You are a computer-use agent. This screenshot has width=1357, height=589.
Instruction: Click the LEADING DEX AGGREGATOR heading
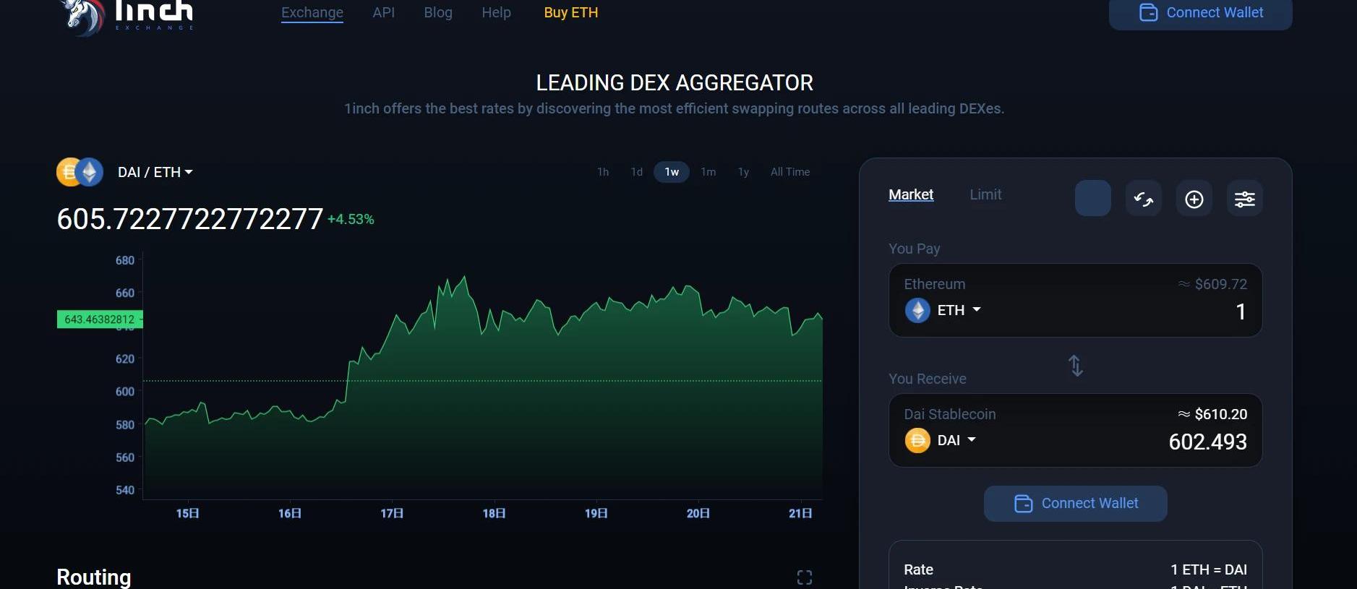(675, 83)
